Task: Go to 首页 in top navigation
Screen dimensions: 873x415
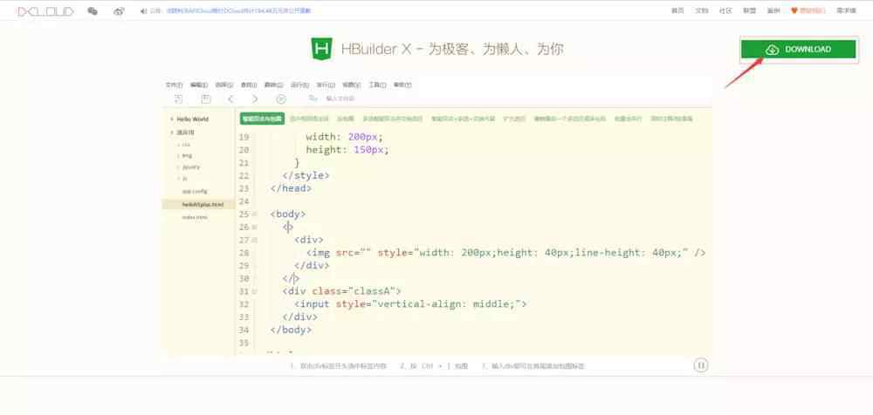Action: [x=677, y=10]
